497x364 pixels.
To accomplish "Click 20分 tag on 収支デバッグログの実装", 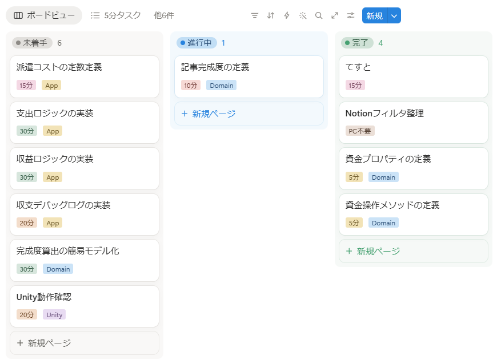I will [27, 223].
